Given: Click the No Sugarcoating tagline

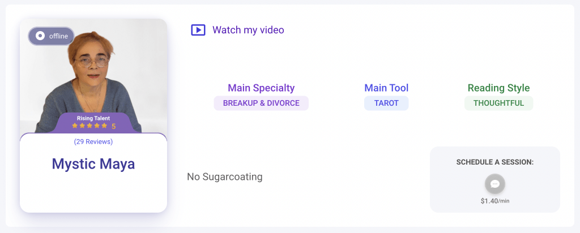Looking at the screenshot, I should click(x=224, y=177).
